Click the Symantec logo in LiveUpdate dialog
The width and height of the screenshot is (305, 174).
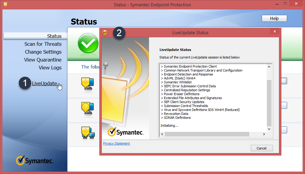point(125,132)
